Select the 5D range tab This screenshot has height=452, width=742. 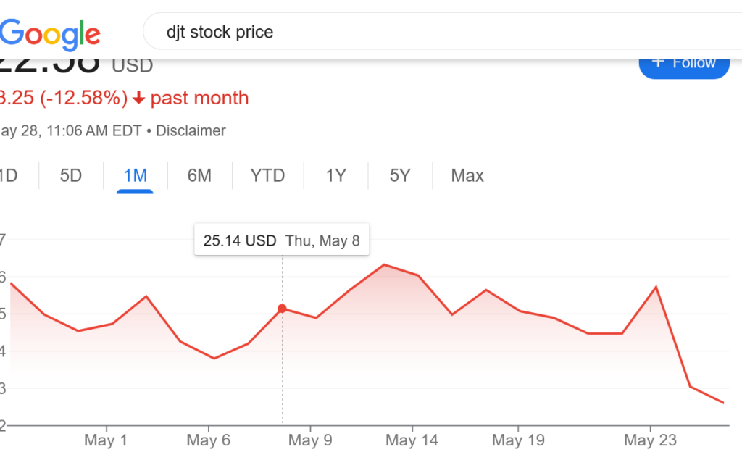point(71,175)
